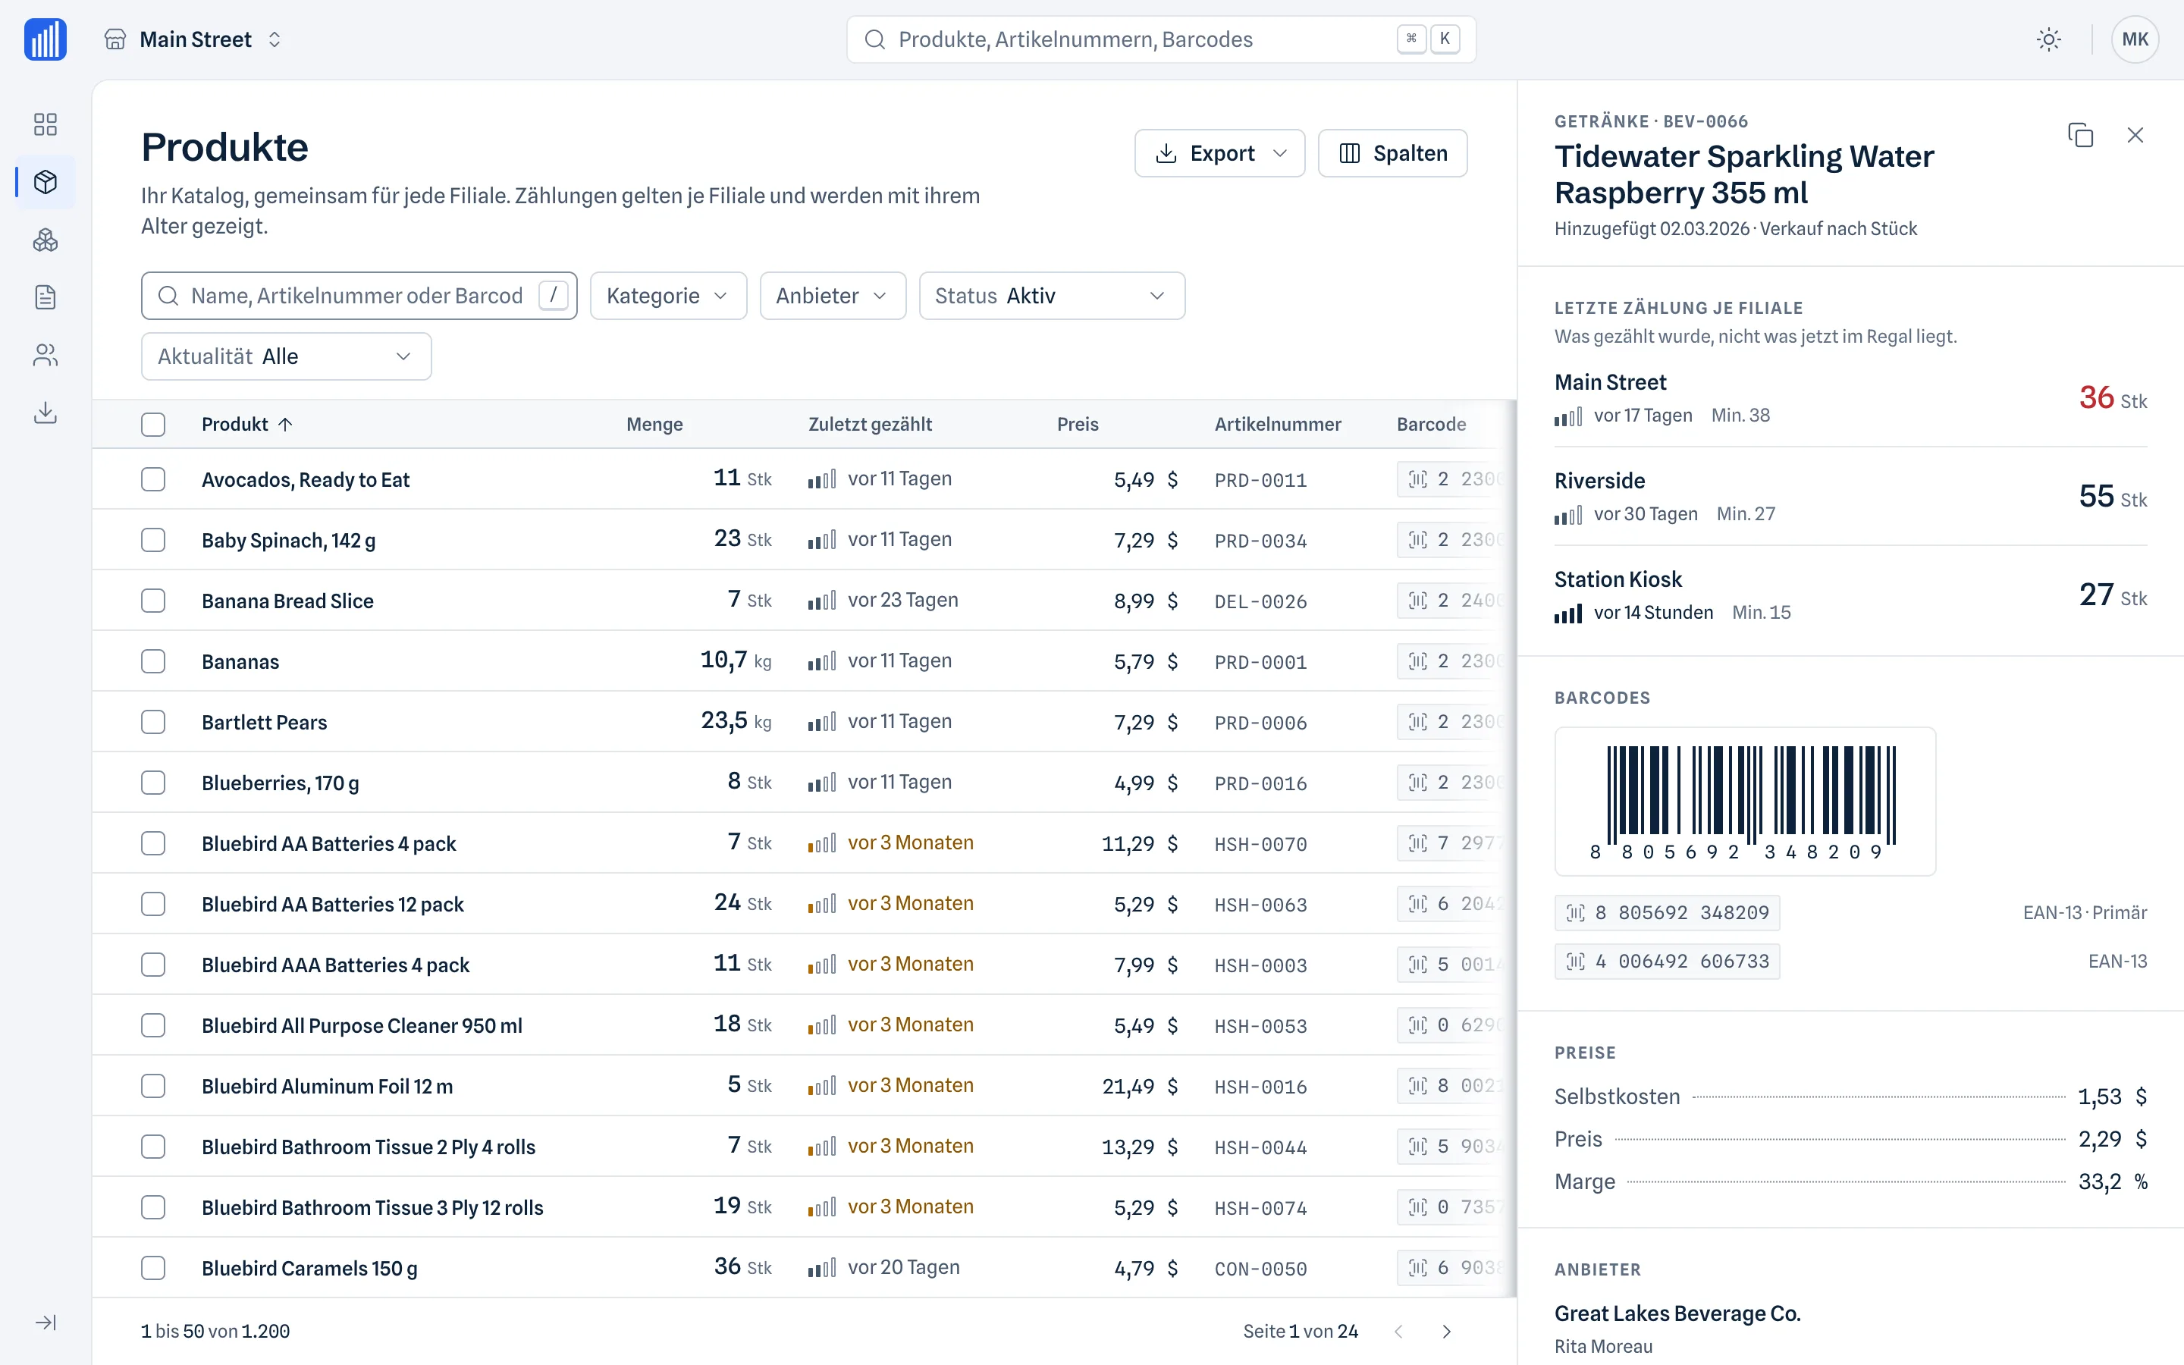Open the Status Aktiv dropdown
This screenshot has width=2184, height=1365.
pos(1051,296)
